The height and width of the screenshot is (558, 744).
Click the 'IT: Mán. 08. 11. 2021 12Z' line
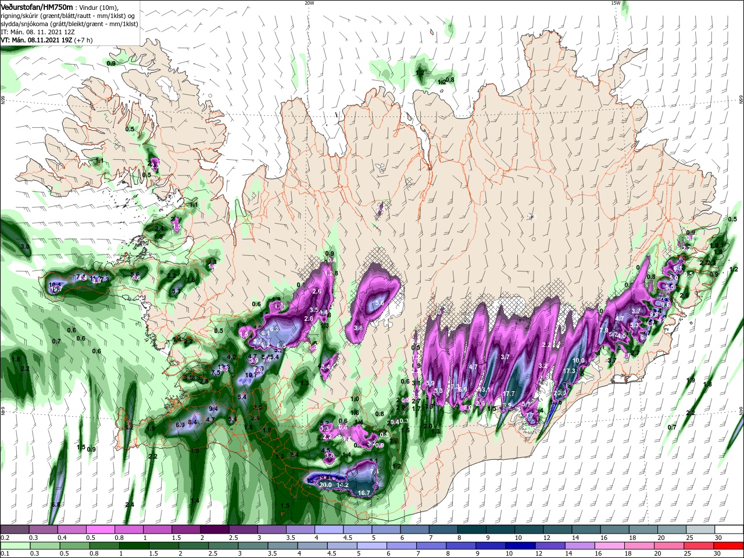(x=37, y=32)
